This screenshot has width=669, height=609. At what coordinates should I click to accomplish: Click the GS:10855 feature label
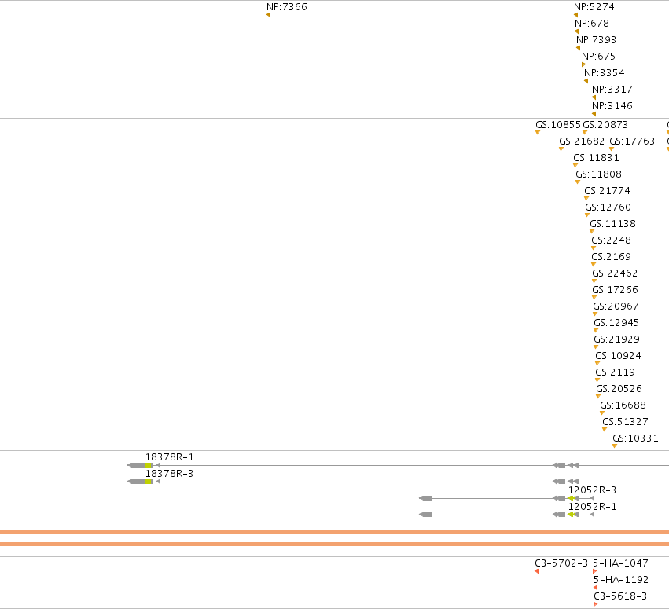(x=558, y=125)
